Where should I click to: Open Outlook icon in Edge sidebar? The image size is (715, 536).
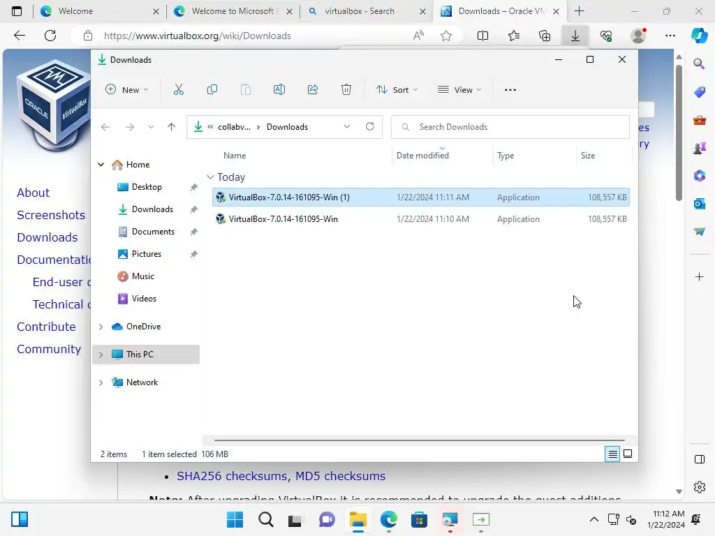click(700, 204)
